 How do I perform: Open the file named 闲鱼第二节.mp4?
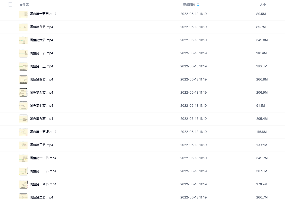coord(41,197)
